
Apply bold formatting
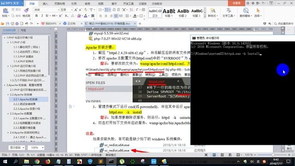pyautogui.click(x=36, y=16)
